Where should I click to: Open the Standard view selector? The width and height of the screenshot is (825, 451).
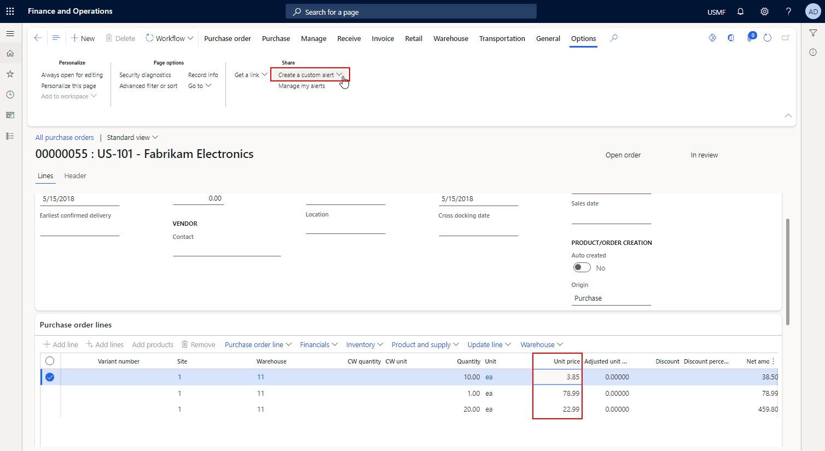tap(132, 137)
